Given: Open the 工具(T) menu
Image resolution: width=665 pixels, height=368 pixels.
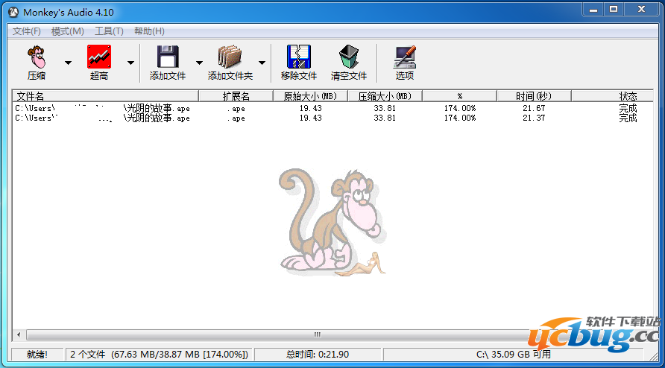Looking at the screenshot, I should 109,31.
